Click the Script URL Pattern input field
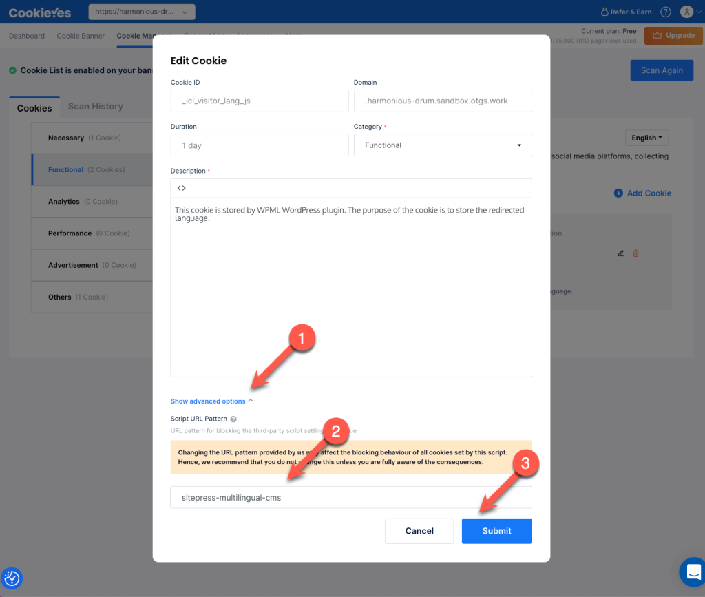This screenshot has width=705, height=597. pos(350,498)
